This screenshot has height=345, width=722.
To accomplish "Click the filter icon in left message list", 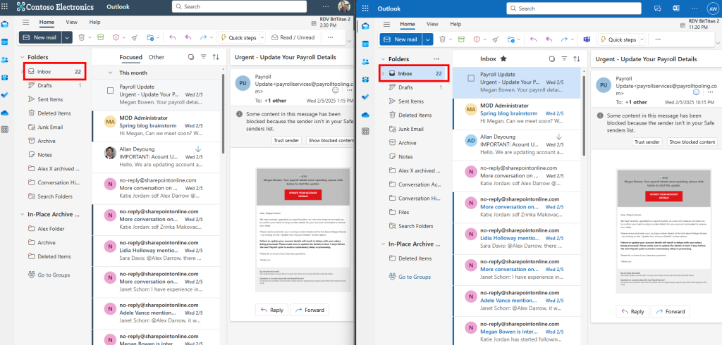I will [x=204, y=57].
